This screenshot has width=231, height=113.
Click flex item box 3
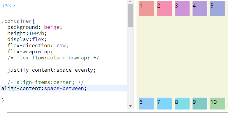182,8
